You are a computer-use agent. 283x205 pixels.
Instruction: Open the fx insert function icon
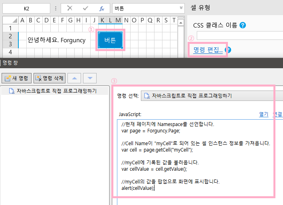pyautogui.click(x=102, y=8)
